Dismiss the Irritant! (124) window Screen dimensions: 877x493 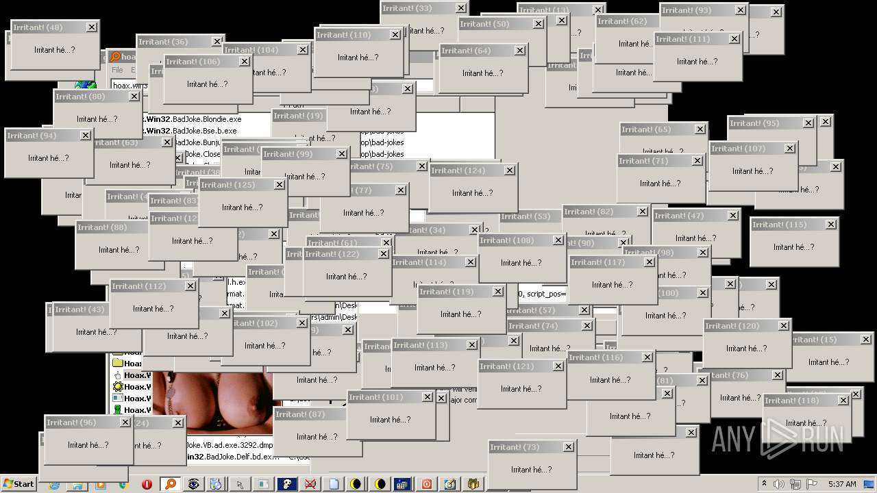coord(509,170)
